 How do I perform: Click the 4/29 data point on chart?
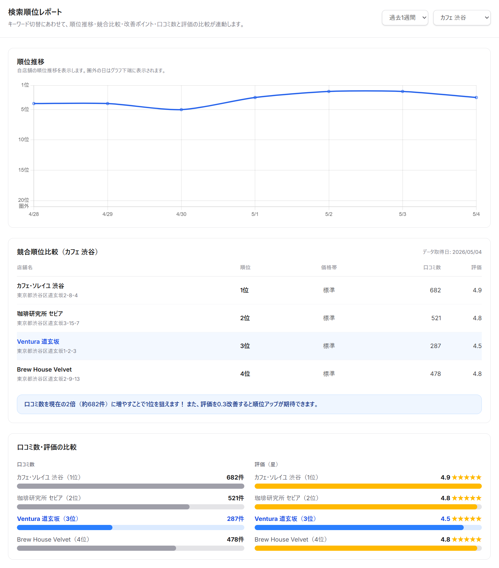point(108,104)
